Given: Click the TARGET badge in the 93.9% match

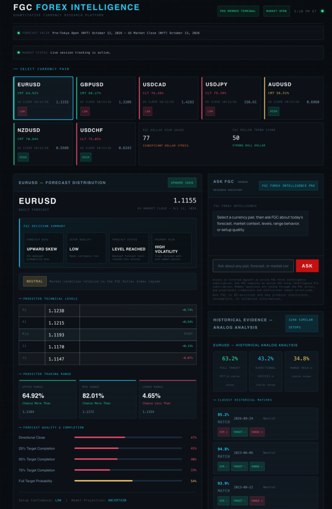Looking at the screenshot, I should pyautogui.click(x=240, y=501).
